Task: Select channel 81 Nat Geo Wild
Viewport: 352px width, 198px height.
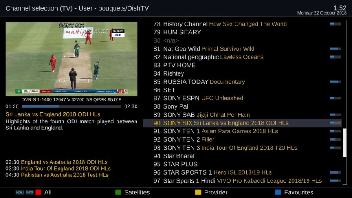Action: [x=242, y=49]
